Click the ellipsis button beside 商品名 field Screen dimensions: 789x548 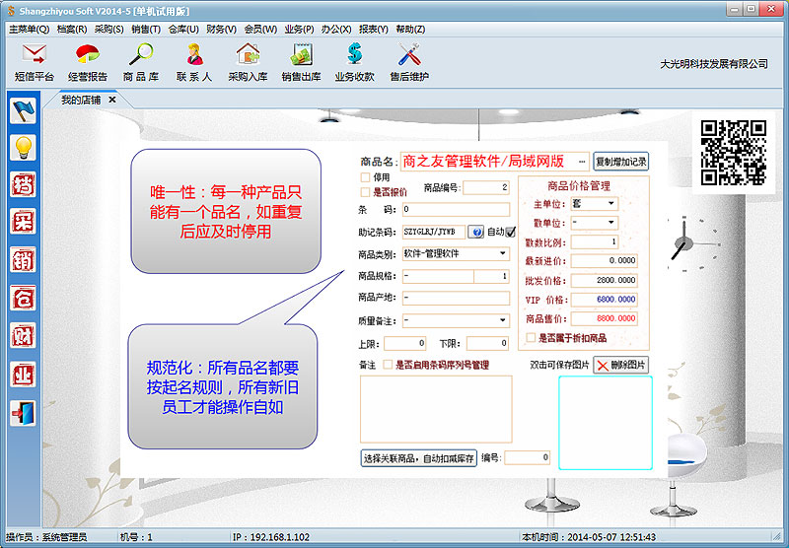click(x=582, y=162)
